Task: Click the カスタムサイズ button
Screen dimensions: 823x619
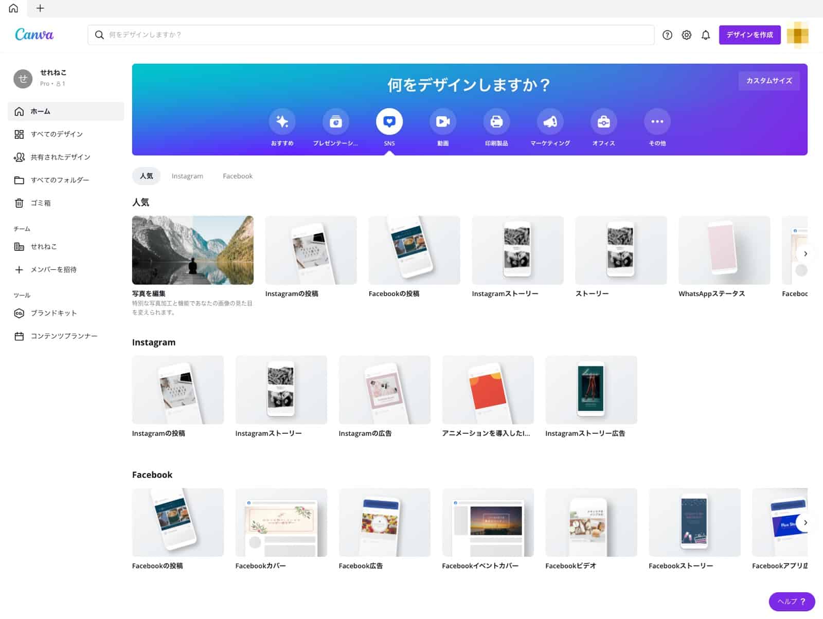Action: 769,81
